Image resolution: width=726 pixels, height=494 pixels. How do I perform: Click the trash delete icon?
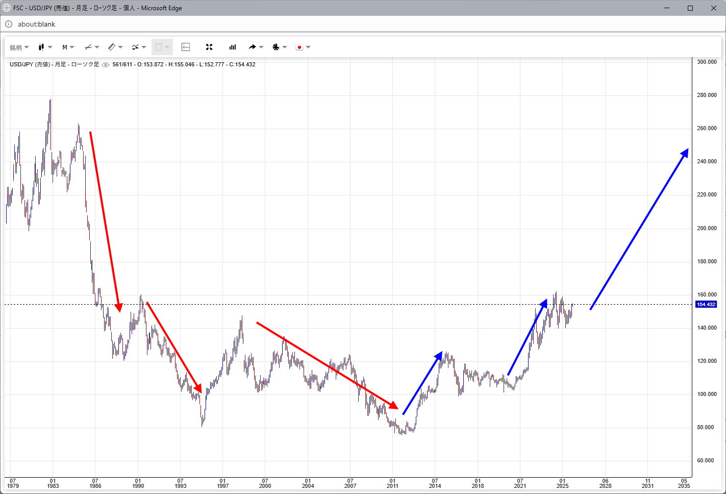pyautogui.click(x=159, y=47)
